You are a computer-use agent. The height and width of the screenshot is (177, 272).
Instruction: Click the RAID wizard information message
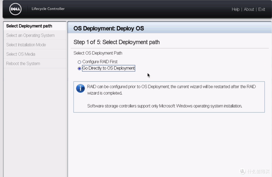(171, 90)
